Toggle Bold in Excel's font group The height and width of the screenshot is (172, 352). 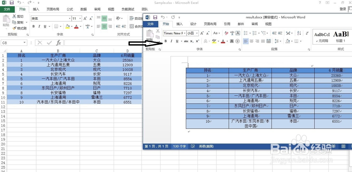click(x=33, y=26)
